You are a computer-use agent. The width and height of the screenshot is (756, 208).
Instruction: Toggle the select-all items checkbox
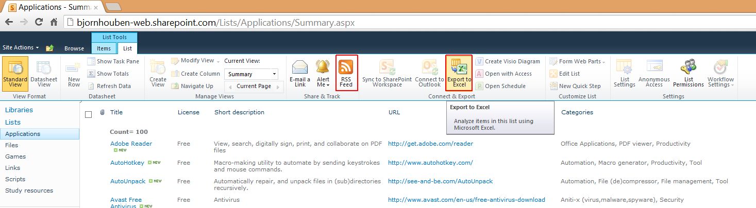(x=88, y=114)
